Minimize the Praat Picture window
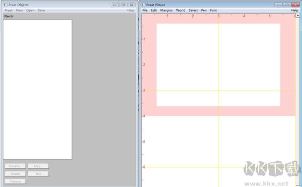The image size is (302, 187). [278, 5]
